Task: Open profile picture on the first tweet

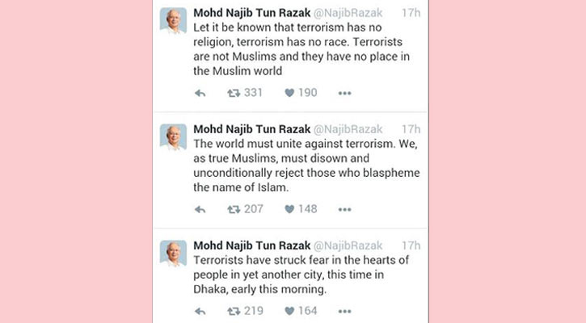Action: click(173, 21)
